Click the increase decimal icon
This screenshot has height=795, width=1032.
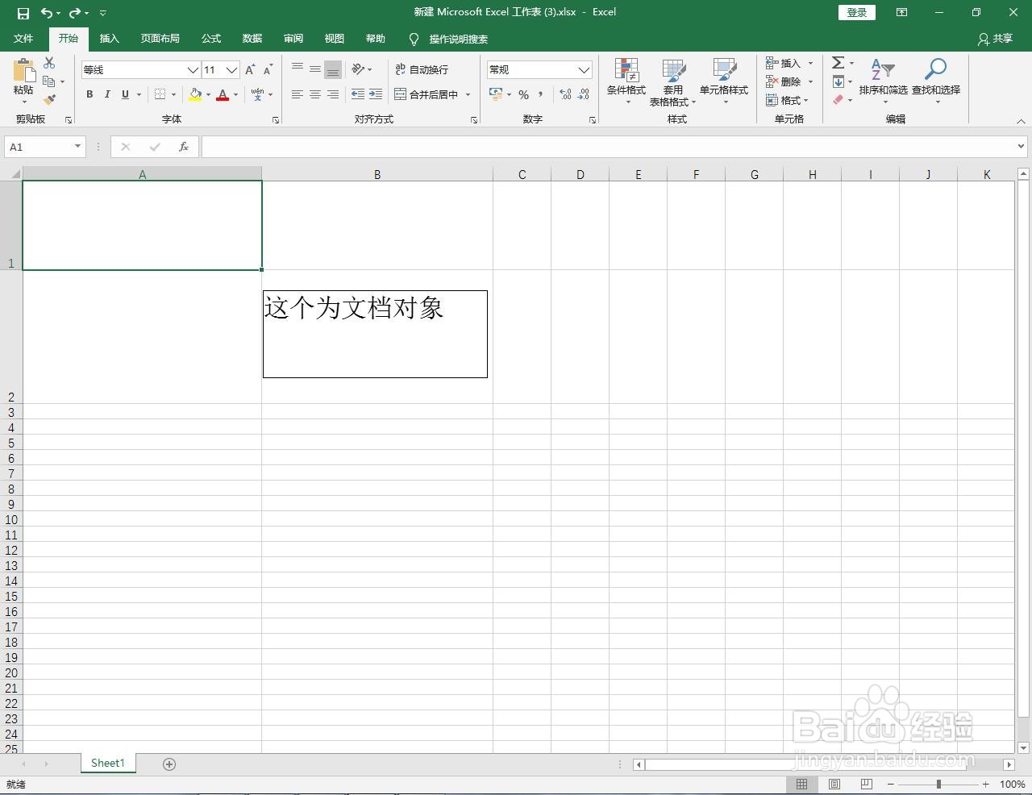pos(565,95)
